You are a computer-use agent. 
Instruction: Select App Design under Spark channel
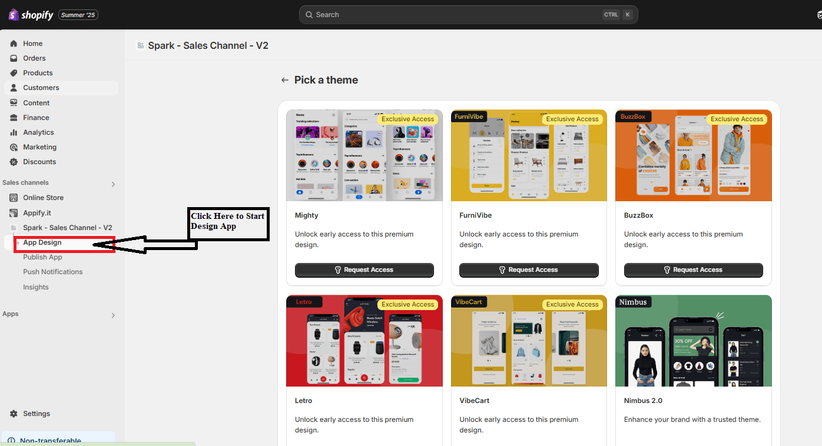(41, 242)
